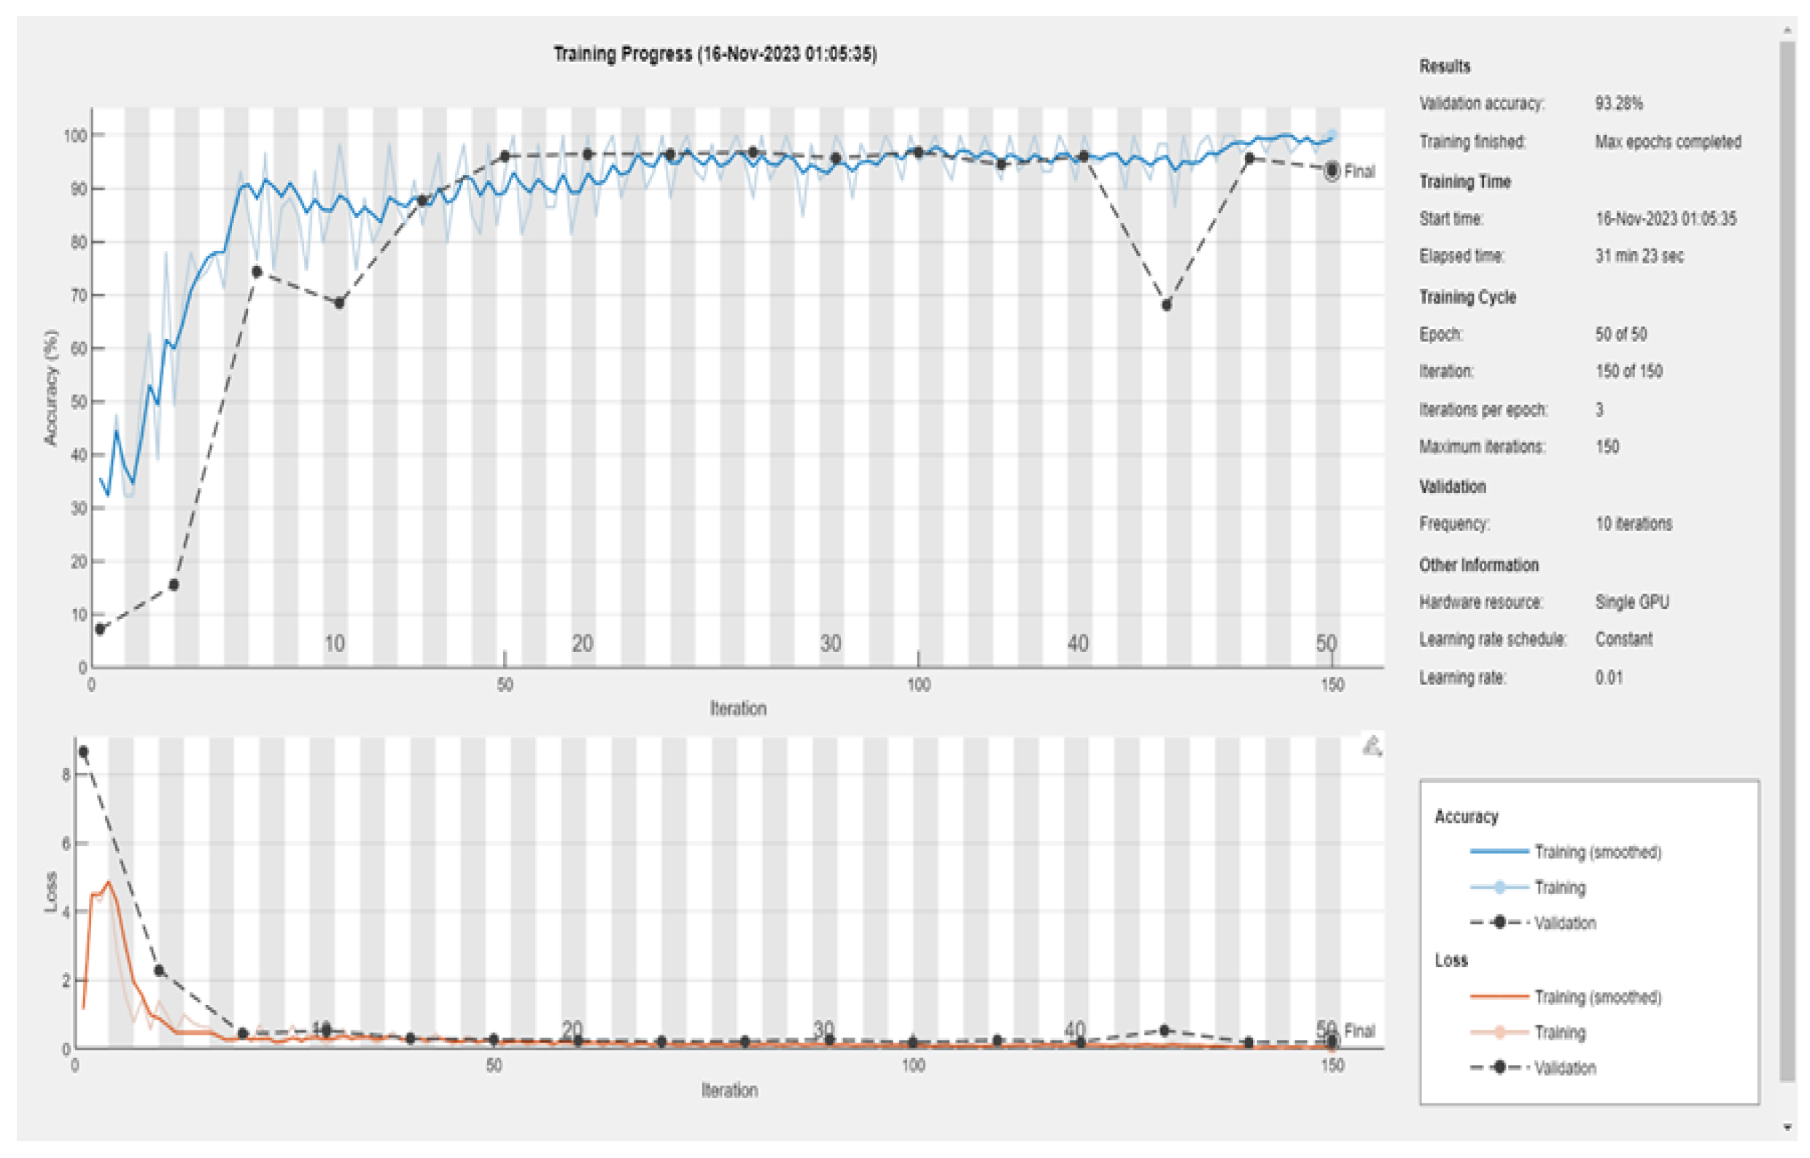This screenshot has width=1810, height=1158.
Task: Click the Max epochs completed status text
Action: point(1667,142)
